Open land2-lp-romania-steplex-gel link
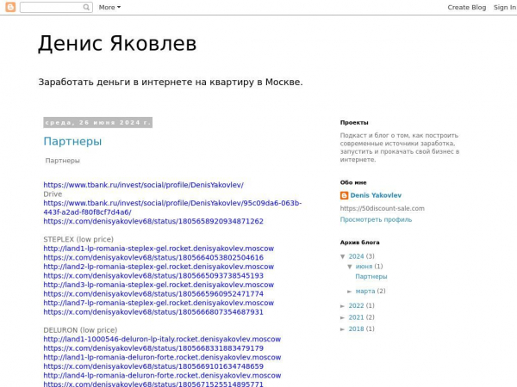 [159, 267]
